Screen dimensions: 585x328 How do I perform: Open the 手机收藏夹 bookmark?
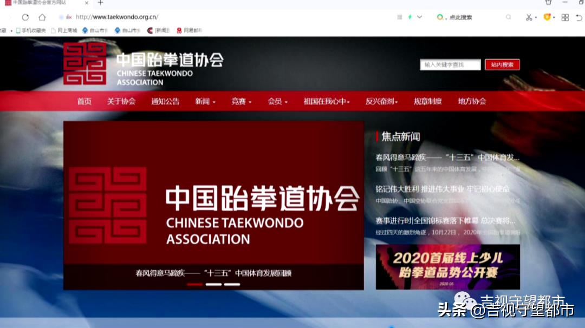(x=30, y=30)
